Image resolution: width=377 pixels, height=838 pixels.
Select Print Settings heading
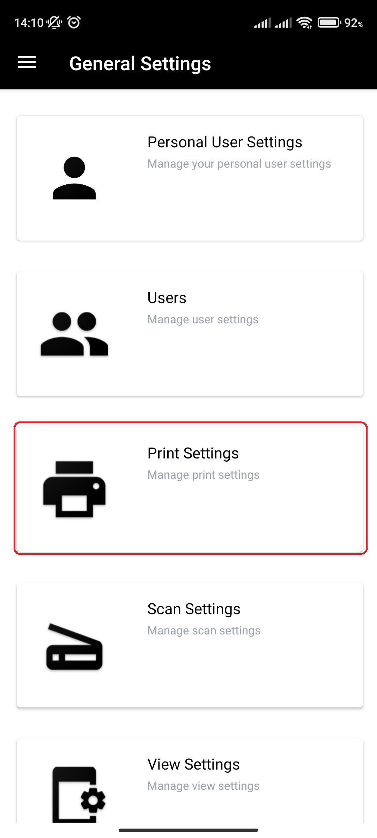click(193, 453)
